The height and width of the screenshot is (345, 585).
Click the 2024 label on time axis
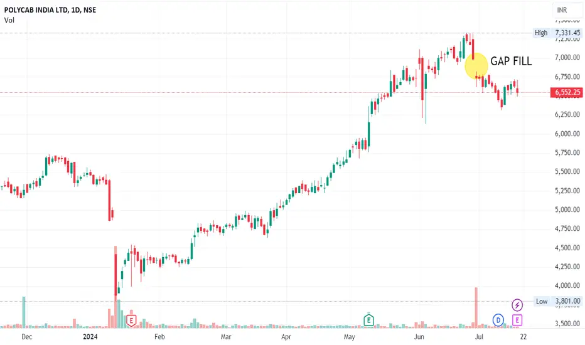coord(90,337)
